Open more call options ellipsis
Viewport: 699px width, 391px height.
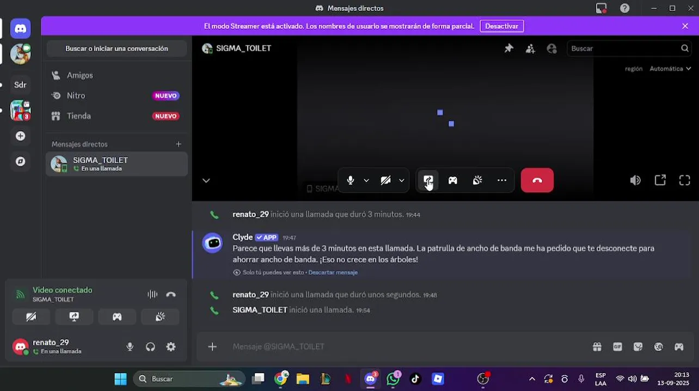(x=502, y=180)
